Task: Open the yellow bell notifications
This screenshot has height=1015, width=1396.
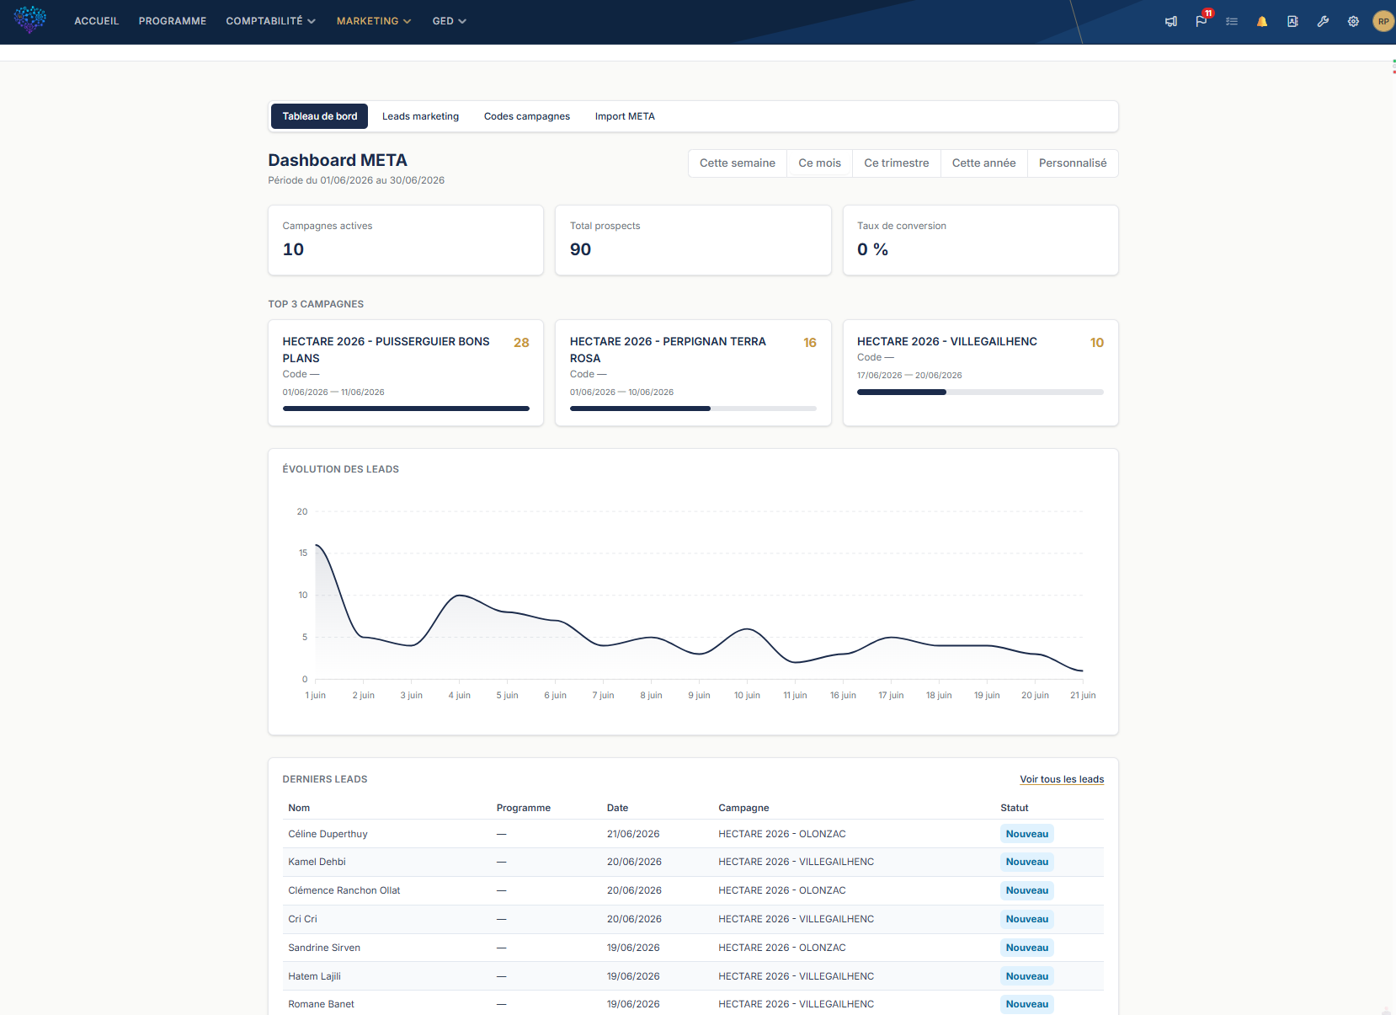Action: [1262, 22]
